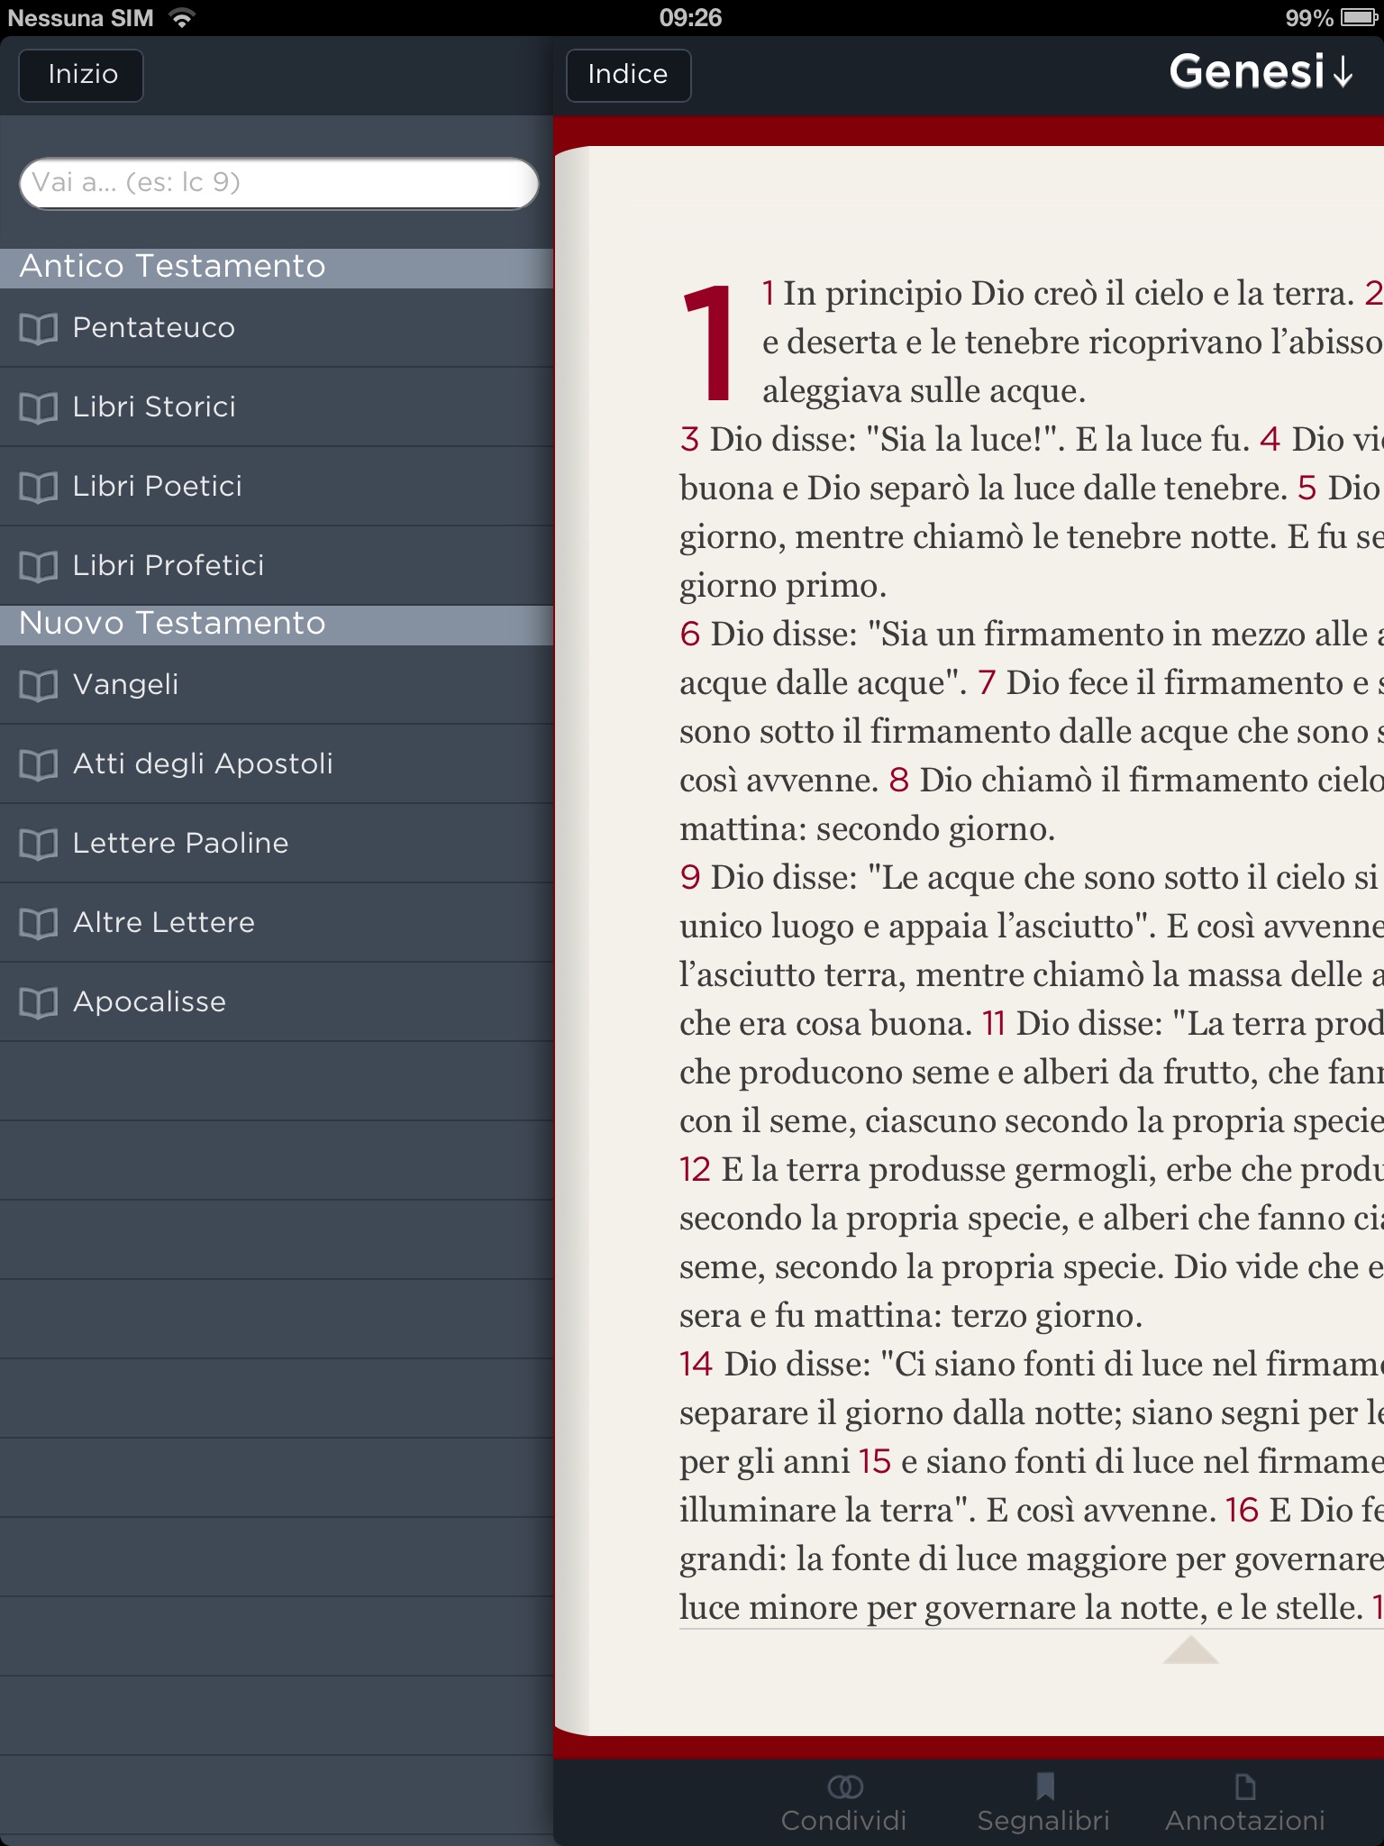The image size is (1384, 1846).
Task: Tap verse number 9
Action: coord(690,877)
